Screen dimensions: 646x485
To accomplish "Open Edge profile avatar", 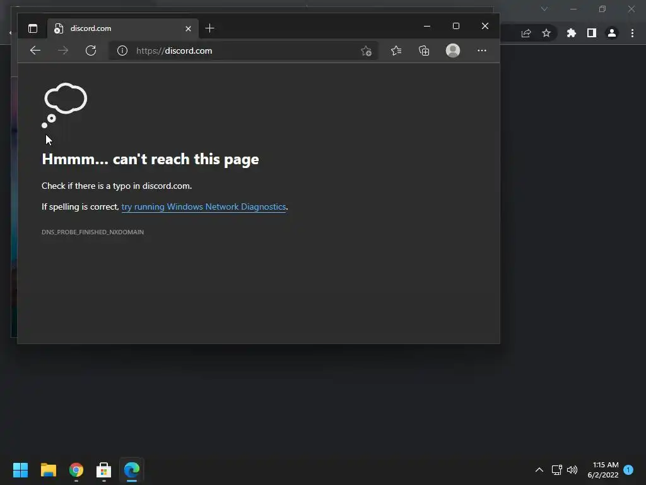I will pyautogui.click(x=453, y=51).
